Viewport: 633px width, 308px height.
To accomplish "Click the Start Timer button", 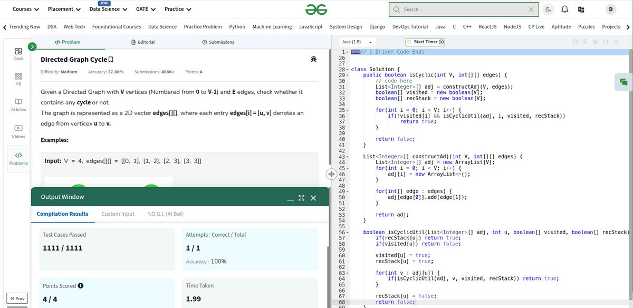I will [x=425, y=42].
